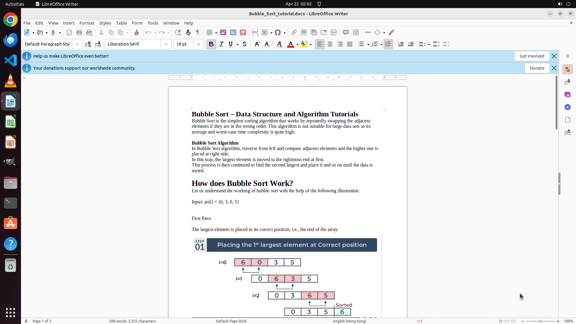This screenshot has width=576, height=324.
Task: Open the Navigator panel in sidebar
Action: (567, 107)
